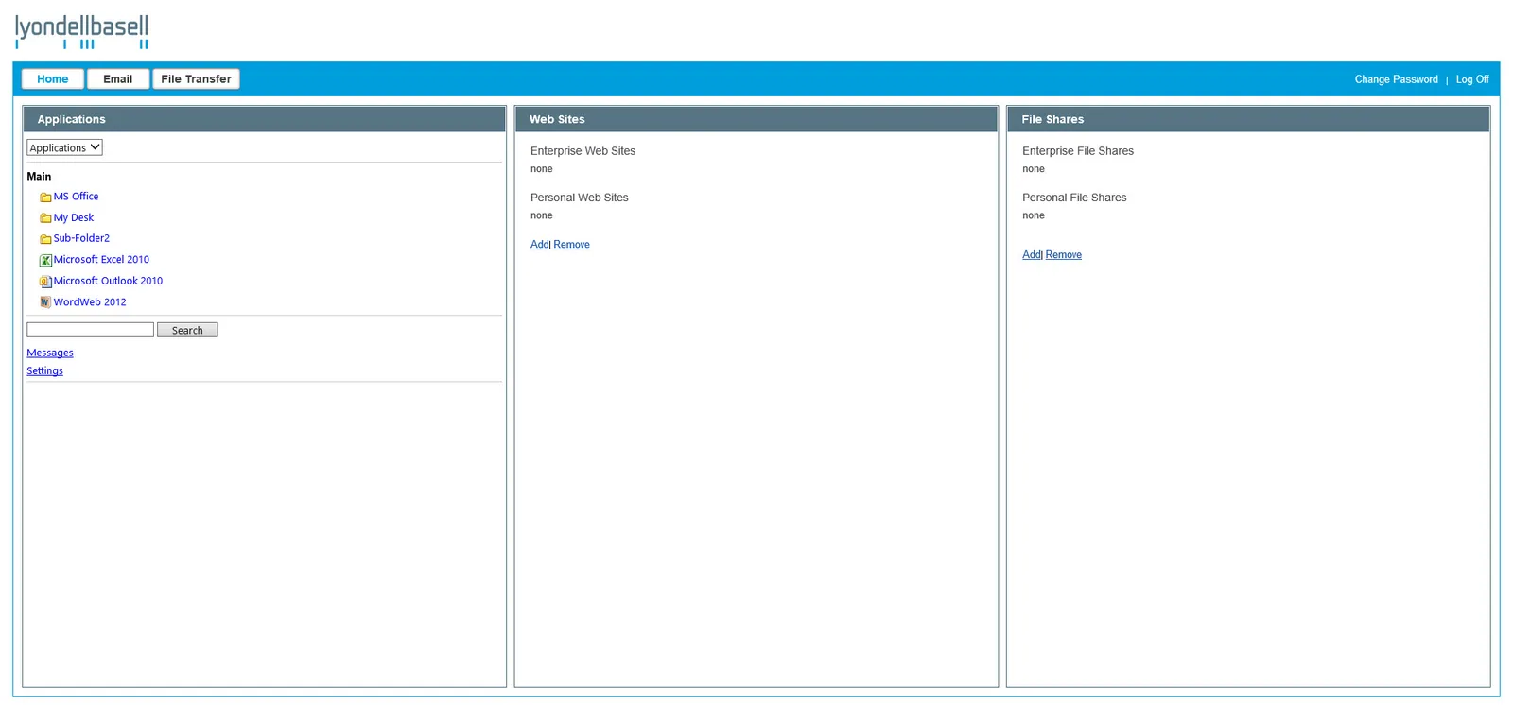The image size is (1513, 705).
Task: Click the Microsoft Excel 2010 icon
Action: click(x=45, y=260)
